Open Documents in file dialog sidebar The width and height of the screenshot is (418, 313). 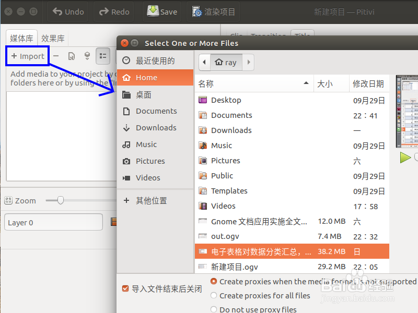point(155,111)
